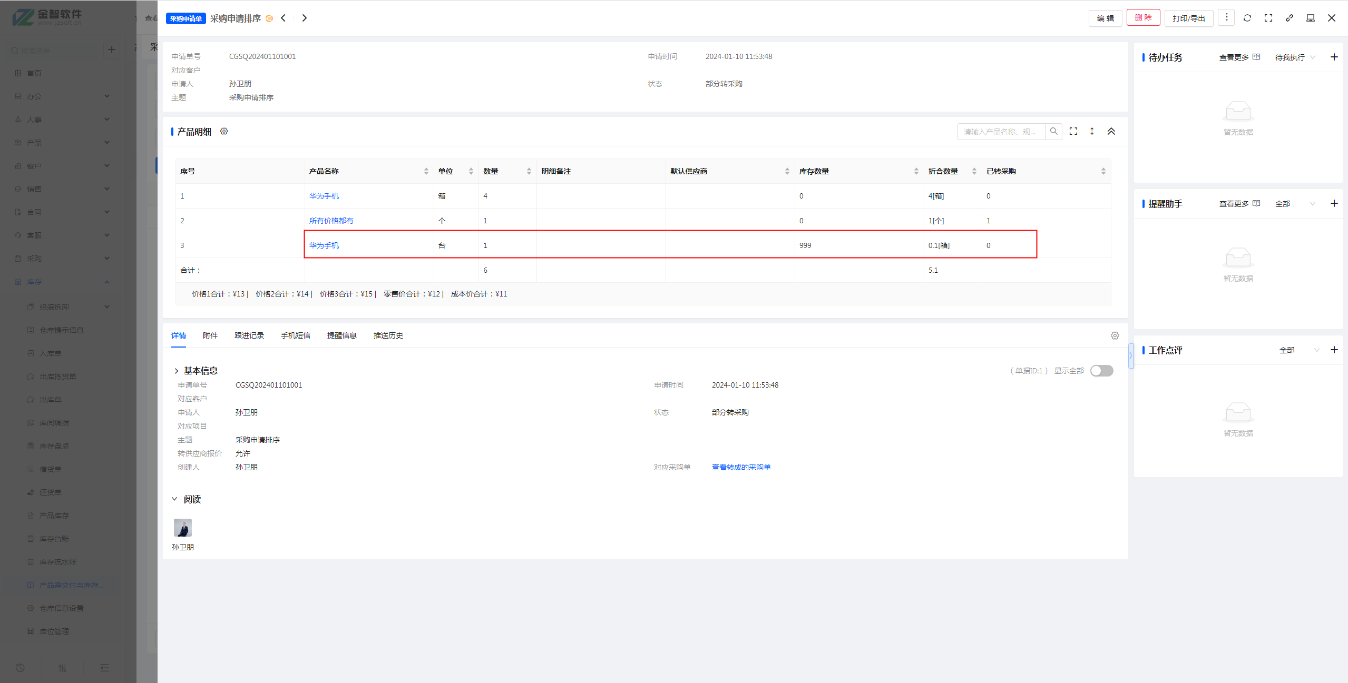Collapse the 阅读 section chevron

coord(174,499)
